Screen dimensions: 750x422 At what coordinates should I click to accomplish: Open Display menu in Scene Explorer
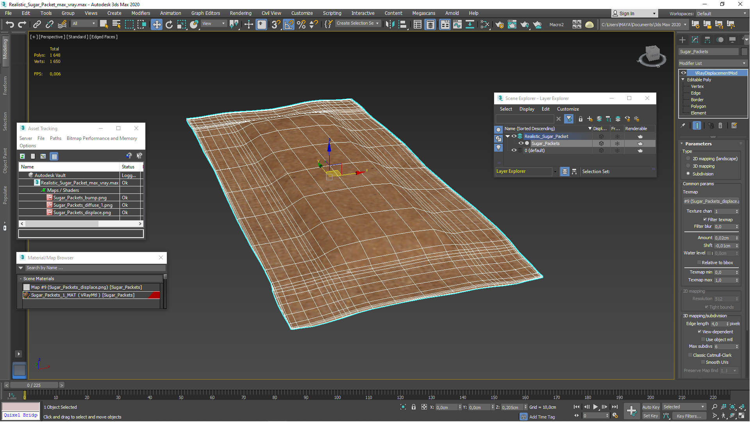[x=527, y=109]
